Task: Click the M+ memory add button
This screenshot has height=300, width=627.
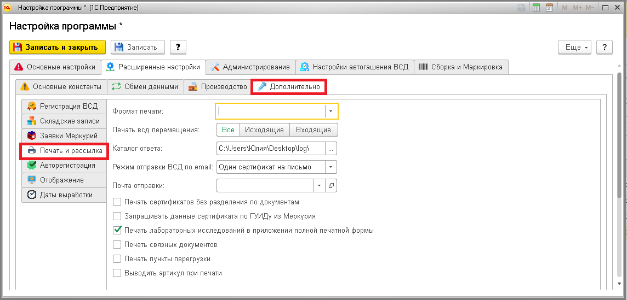Action: (x=577, y=8)
